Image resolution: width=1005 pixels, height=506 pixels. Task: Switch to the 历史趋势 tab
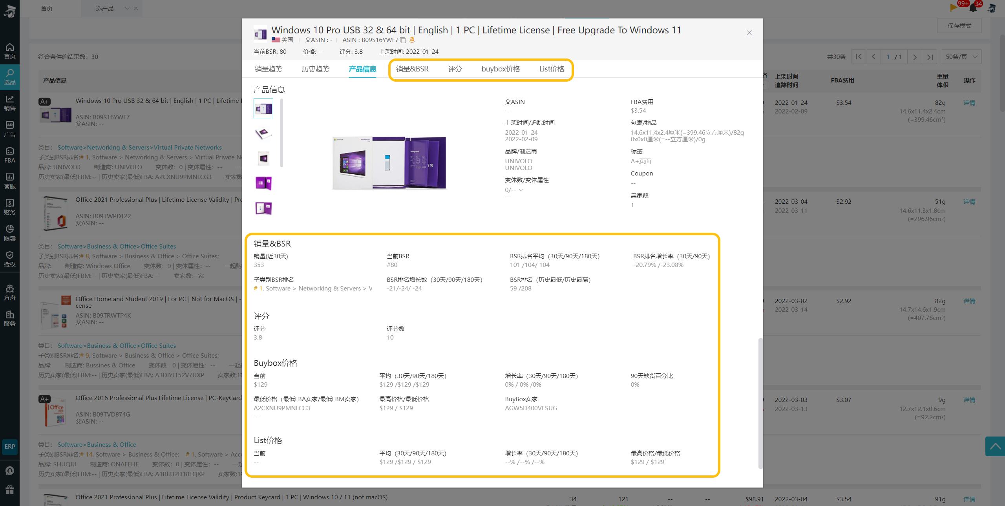pyautogui.click(x=316, y=69)
